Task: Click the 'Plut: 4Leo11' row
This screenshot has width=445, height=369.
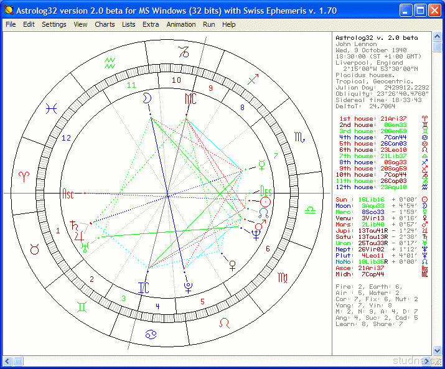Action: (x=382, y=256)
